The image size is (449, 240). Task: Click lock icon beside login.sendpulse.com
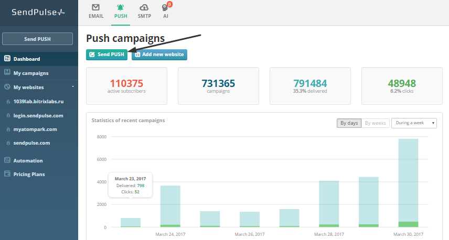click(x=8, y=116)
